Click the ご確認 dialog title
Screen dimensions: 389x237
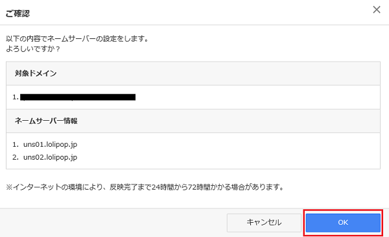pos(18,14)
